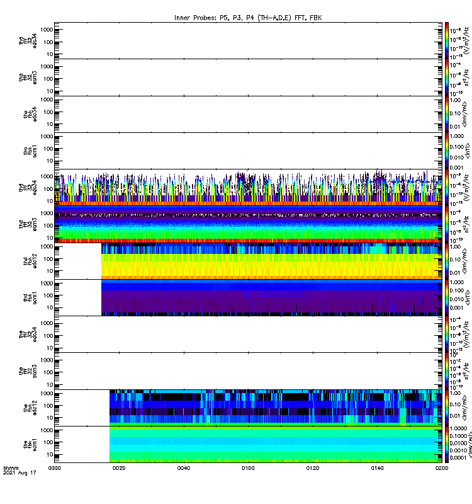Select the tha fff 32 scm3 panel label
472x504 pixels.
click(28, 77)
